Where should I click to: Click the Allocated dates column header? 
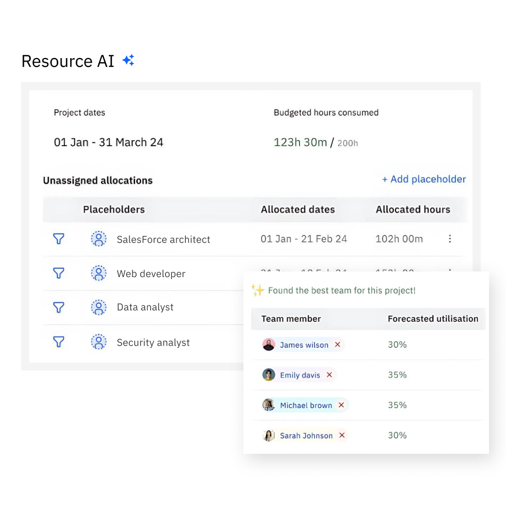tap(298, 210)
